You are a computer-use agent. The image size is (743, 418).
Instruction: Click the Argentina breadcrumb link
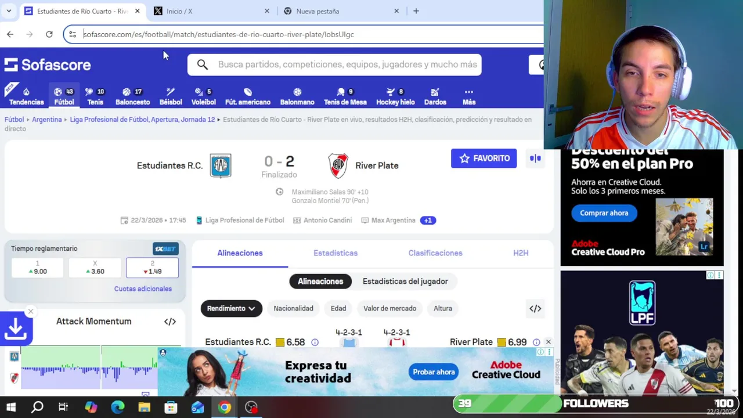coord(46,120)
